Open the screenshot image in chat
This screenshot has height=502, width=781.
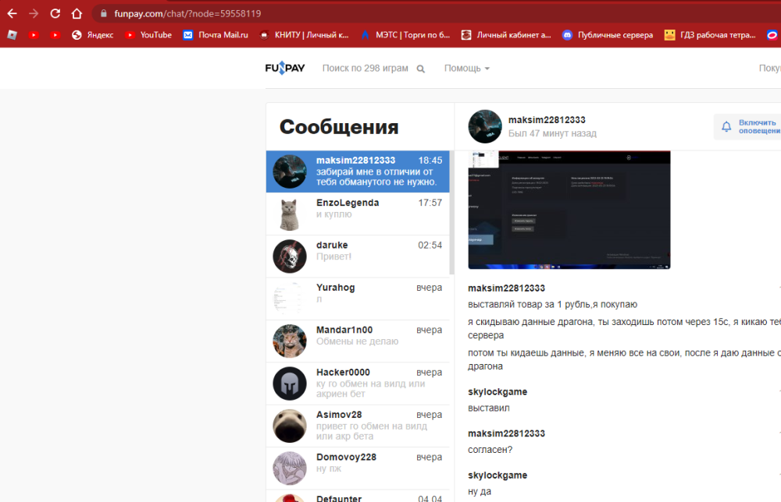(569, 210)
